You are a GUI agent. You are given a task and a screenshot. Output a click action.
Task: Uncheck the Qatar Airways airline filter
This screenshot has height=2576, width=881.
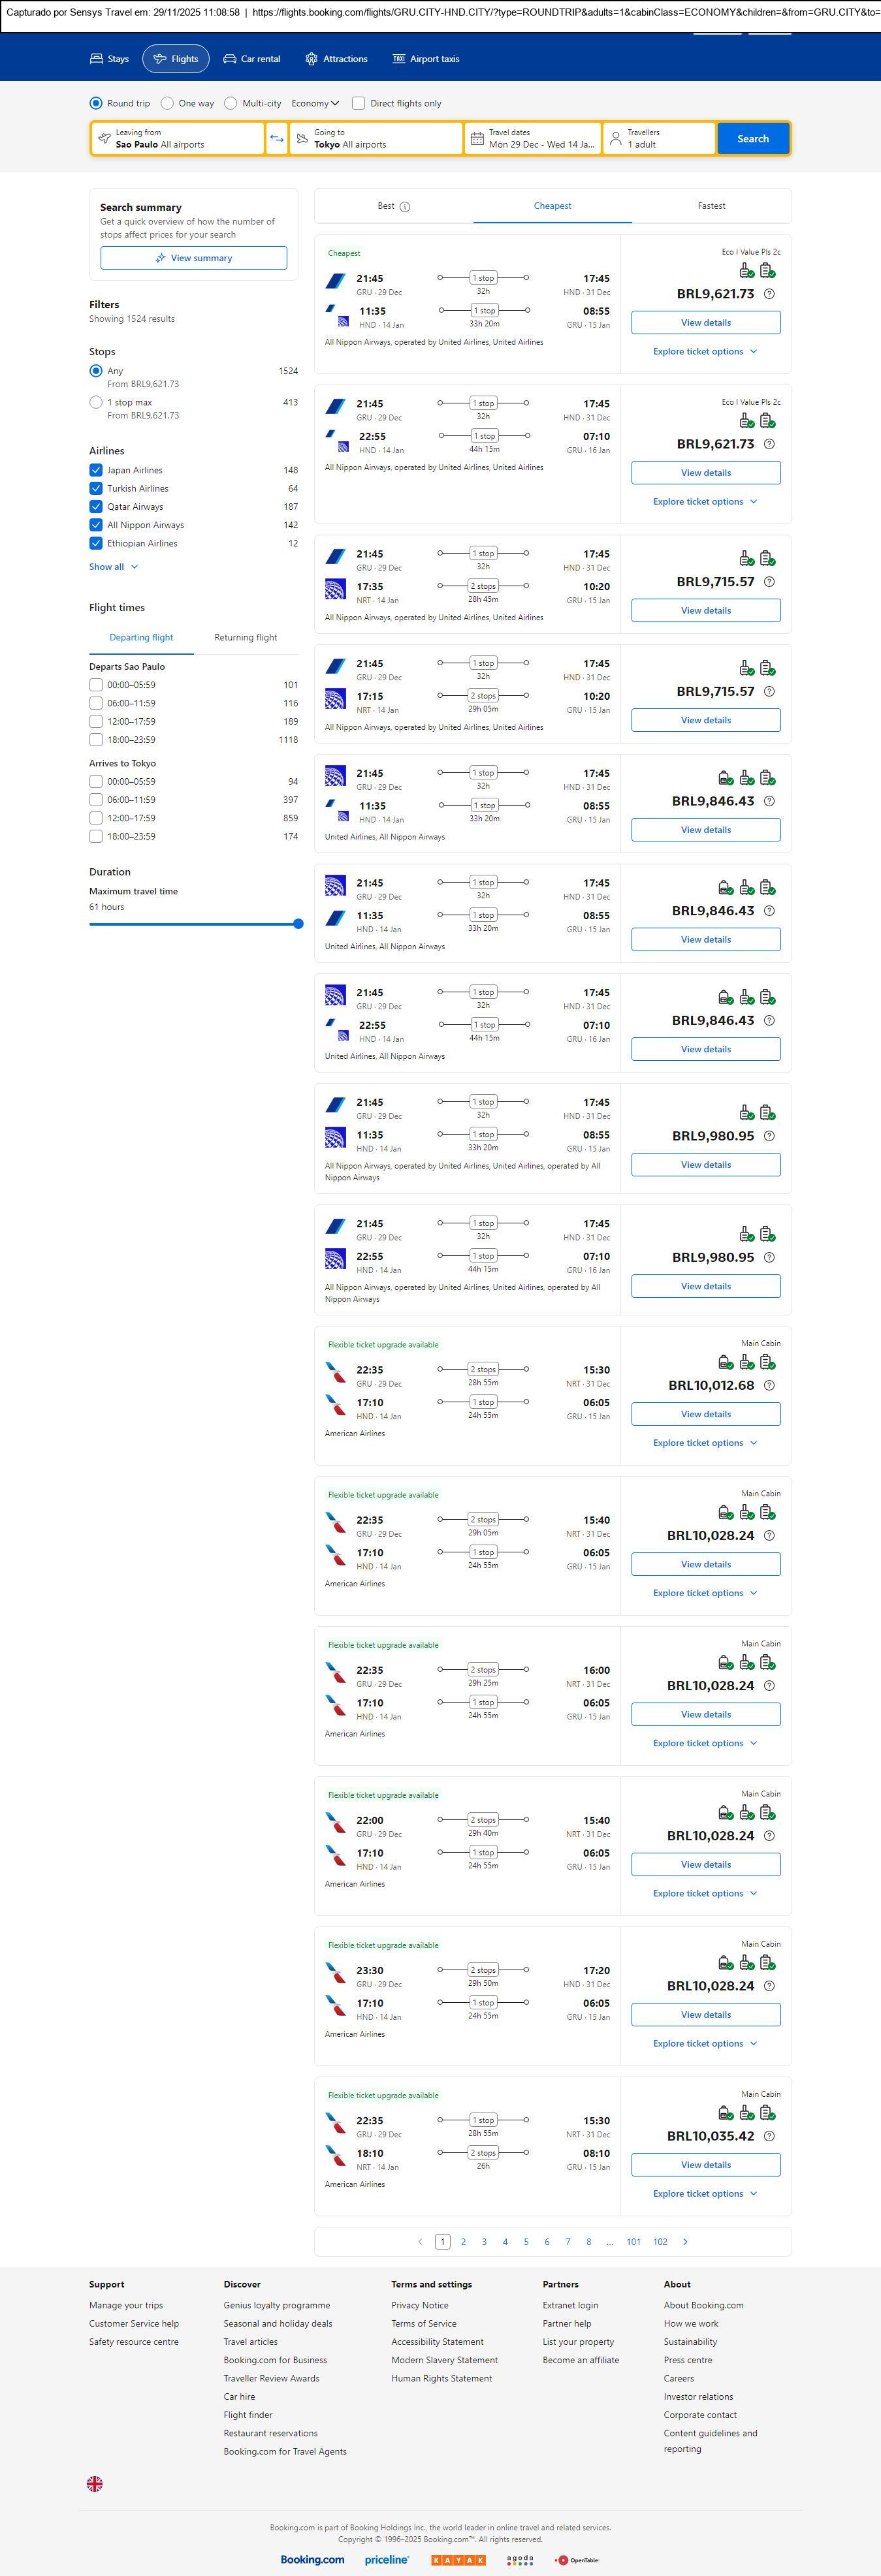[x=96, y=507]
